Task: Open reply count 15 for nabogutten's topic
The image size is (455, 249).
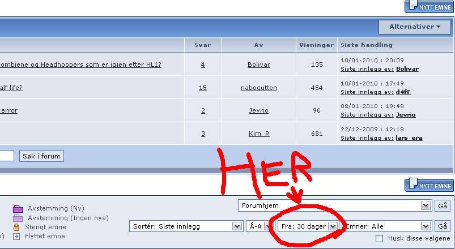Action: (x=203, y=88)
